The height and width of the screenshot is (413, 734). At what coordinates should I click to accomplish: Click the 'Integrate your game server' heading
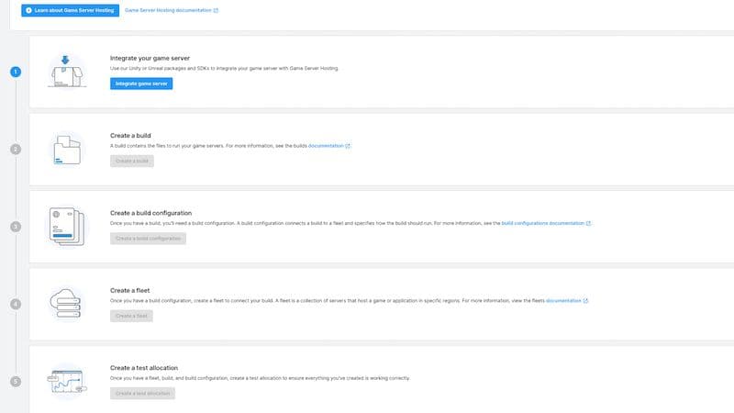coord(150,58)
